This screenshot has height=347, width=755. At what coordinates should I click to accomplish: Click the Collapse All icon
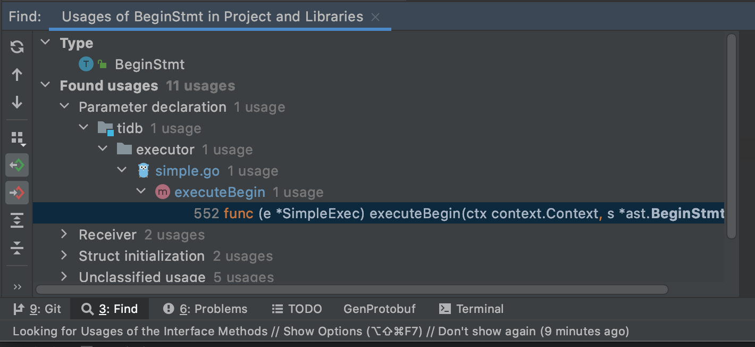point(17,247)
